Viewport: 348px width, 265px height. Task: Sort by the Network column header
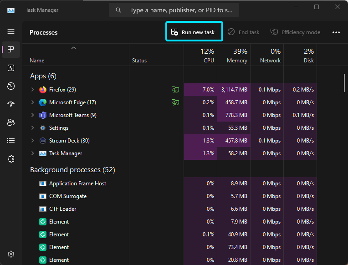click(267, 55)
